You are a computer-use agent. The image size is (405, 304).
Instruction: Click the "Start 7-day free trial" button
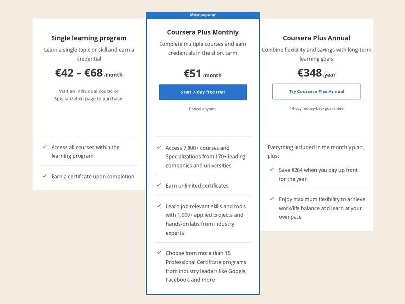point(203,92)
